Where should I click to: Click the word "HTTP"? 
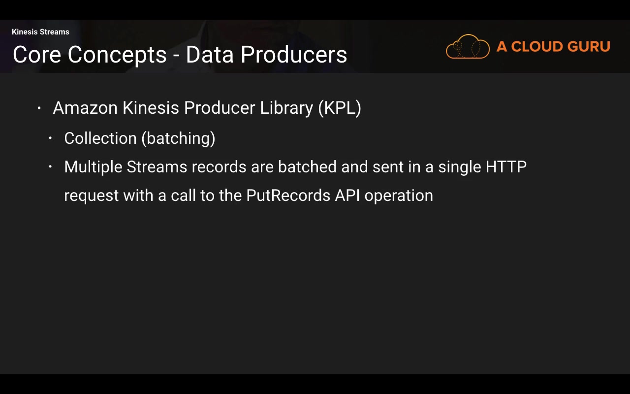(506, 167)
